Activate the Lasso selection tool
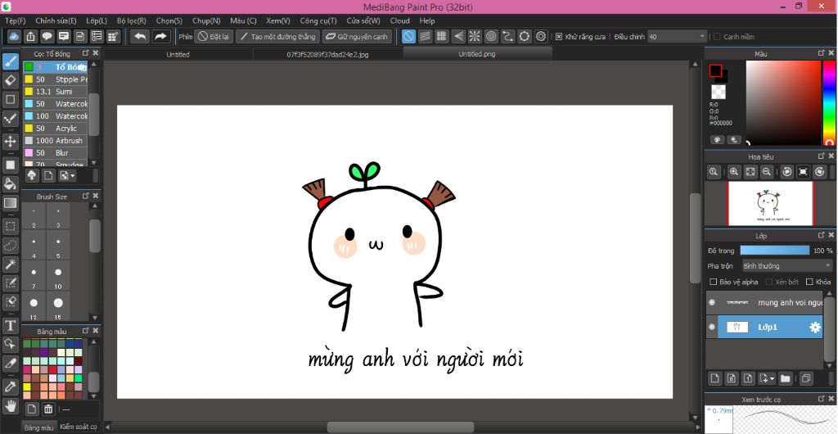This screenshot has height=434, width=838. [x=10, y=246]
